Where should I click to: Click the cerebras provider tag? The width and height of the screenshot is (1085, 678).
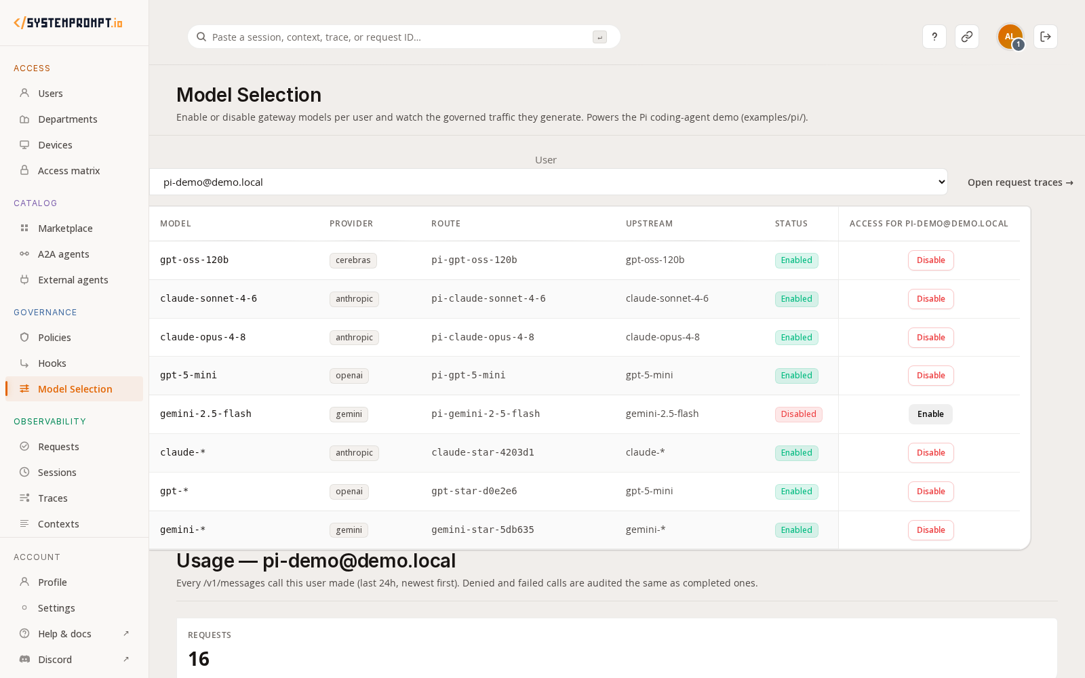[353, 260]
